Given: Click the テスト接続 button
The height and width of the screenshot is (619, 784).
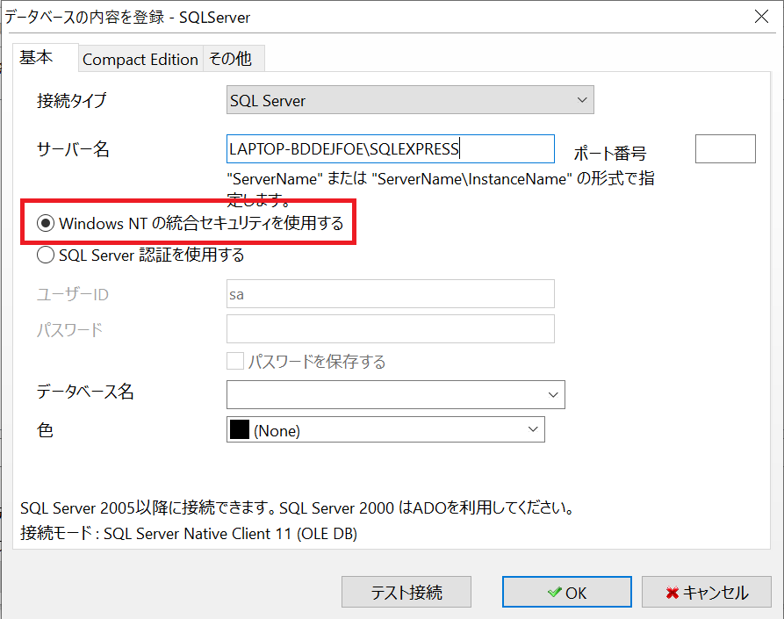Looking at the screenshot, I should [406, 592].
